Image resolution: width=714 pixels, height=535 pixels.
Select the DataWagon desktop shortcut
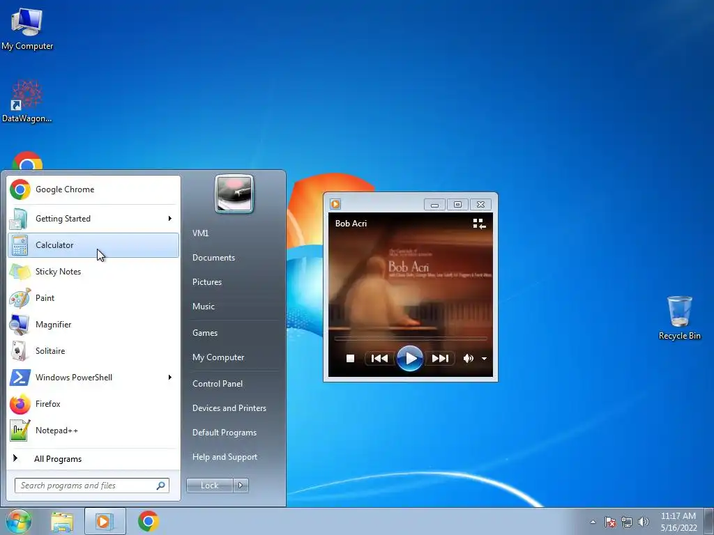coord(27,101)
